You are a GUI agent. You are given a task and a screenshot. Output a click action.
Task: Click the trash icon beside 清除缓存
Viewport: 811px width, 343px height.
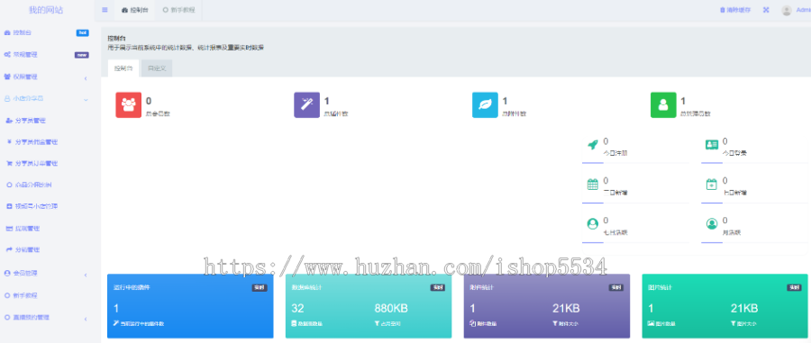tap(723, 10)
